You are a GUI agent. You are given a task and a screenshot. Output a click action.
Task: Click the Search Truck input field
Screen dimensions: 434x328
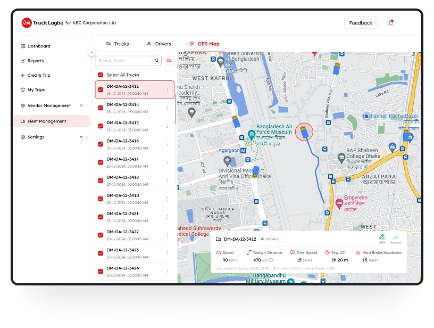(124, 61)
